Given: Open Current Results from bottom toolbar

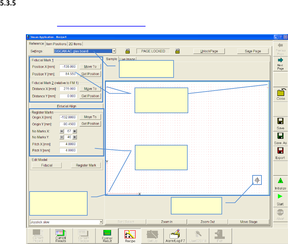Looking at the screenshot, I should click(x=61, y=236).
